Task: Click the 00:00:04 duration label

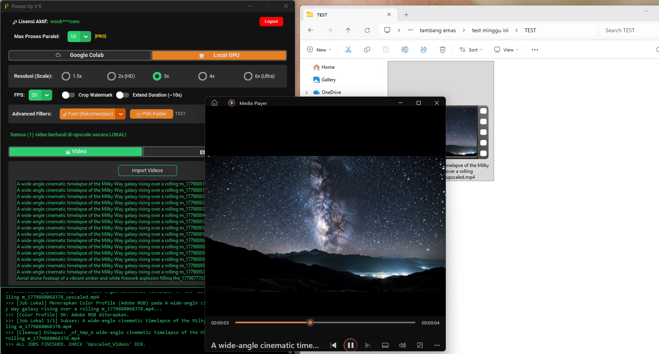Action: (430, 323)
